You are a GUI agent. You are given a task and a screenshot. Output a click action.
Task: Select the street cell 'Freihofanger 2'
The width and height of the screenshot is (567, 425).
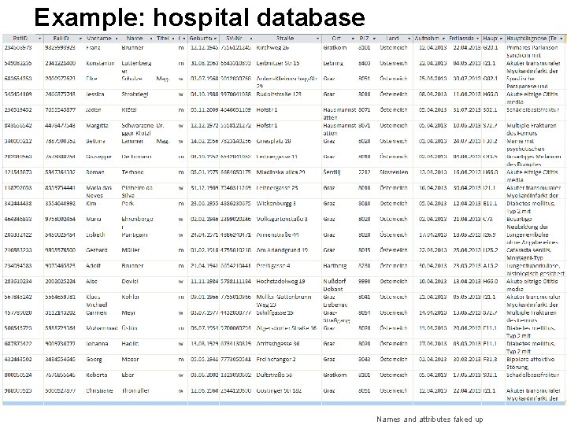pyautogui.click(x=276, y=360)
